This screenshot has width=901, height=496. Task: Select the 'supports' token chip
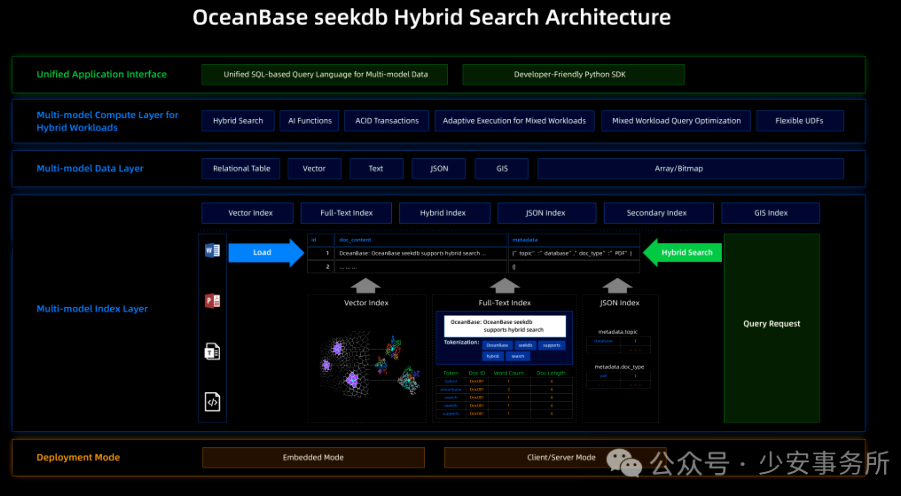click(x=552, y=345)
